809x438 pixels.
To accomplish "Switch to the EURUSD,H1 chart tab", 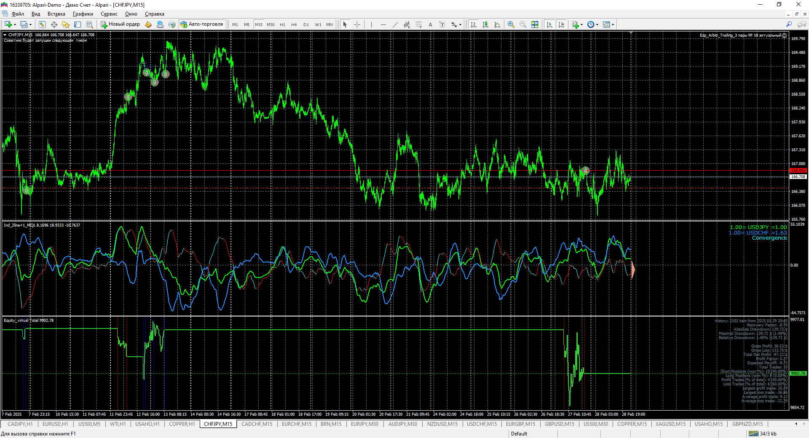I will [55, 424].
